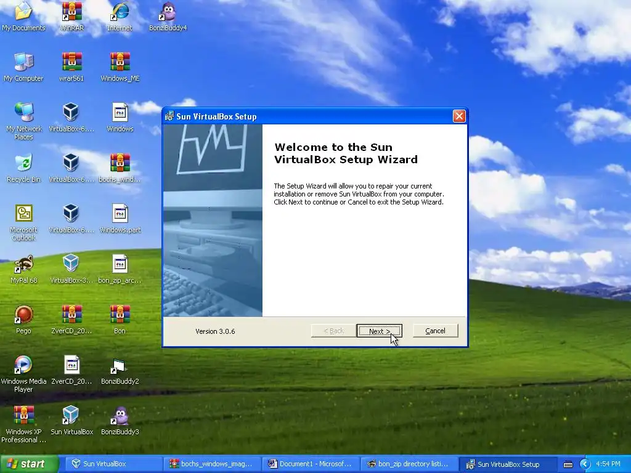
Task: Select the MyPal 68 browser shortcut
Action: [x=24, y=269]
